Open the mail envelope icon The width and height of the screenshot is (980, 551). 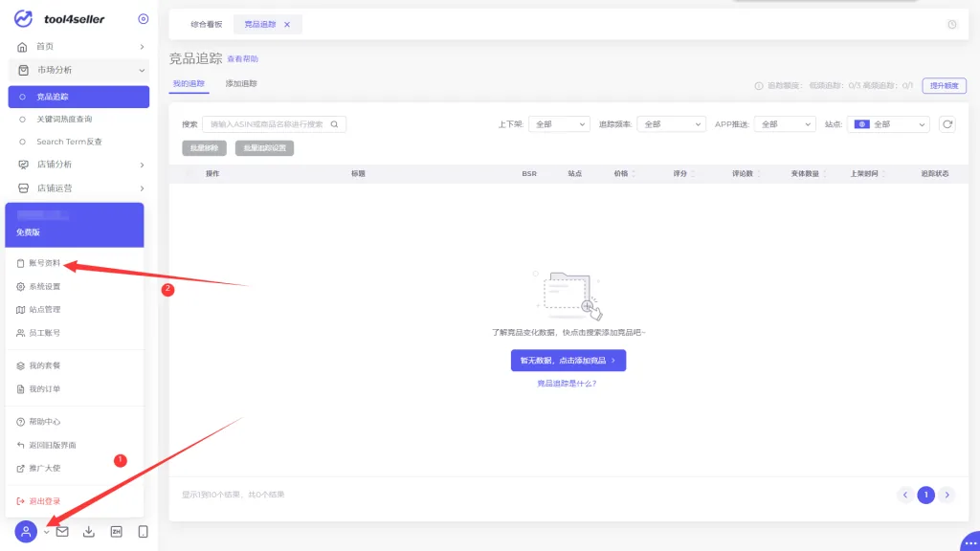point(62,532)
